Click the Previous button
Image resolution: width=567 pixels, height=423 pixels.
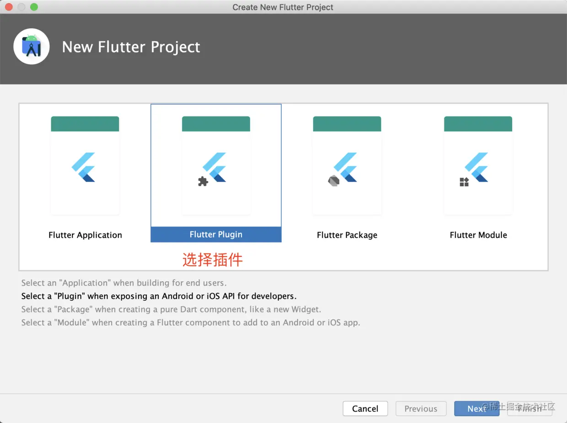(x=421, y=409)
